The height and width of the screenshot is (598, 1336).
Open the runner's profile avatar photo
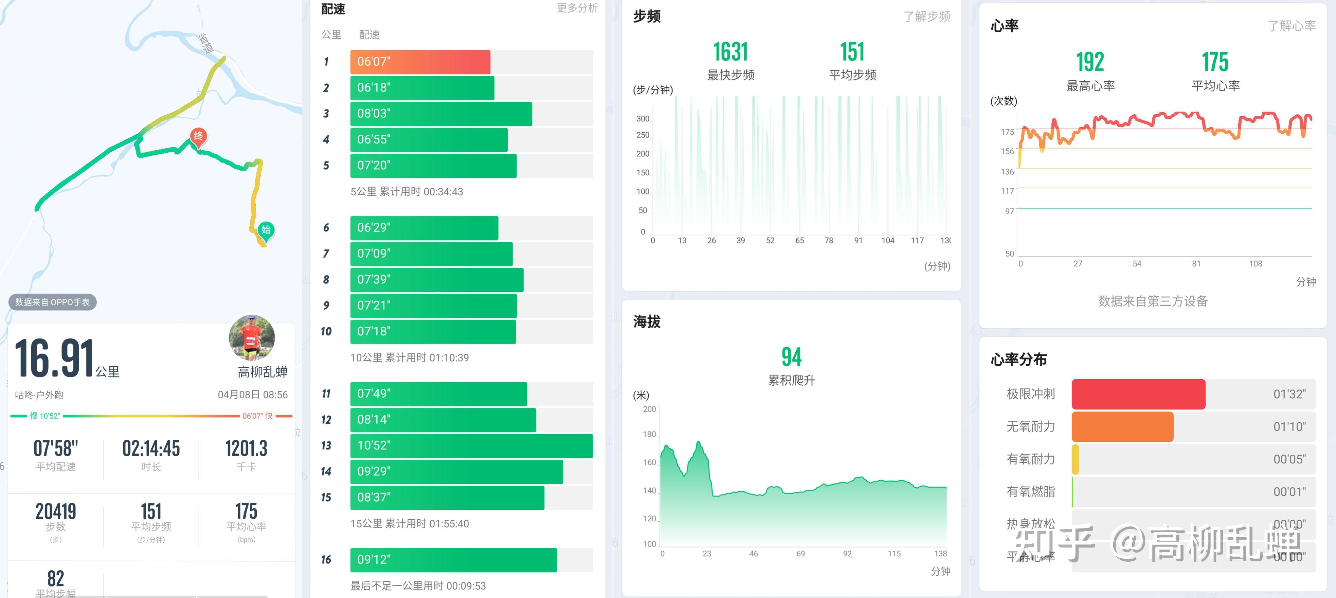[x=252, y=337]
